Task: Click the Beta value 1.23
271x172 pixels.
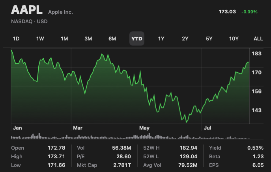Action: [258, 157]
